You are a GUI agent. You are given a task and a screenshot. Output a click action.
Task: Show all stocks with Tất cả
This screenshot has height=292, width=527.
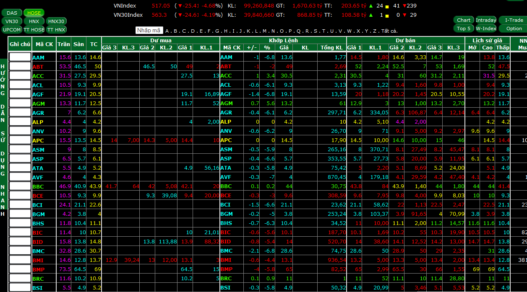(389, 31)
